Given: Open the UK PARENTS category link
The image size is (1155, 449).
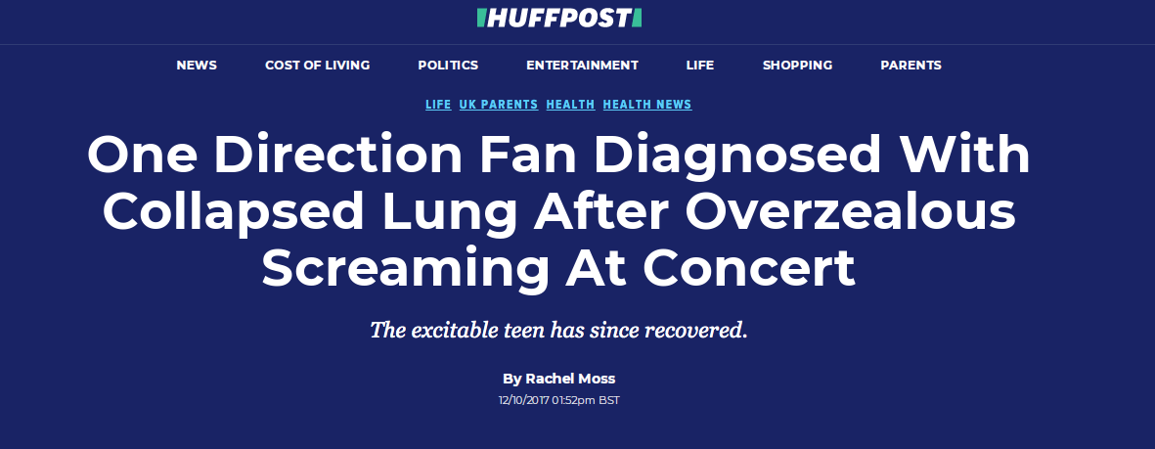Looking at the screenshot, I should coord(499,105).
